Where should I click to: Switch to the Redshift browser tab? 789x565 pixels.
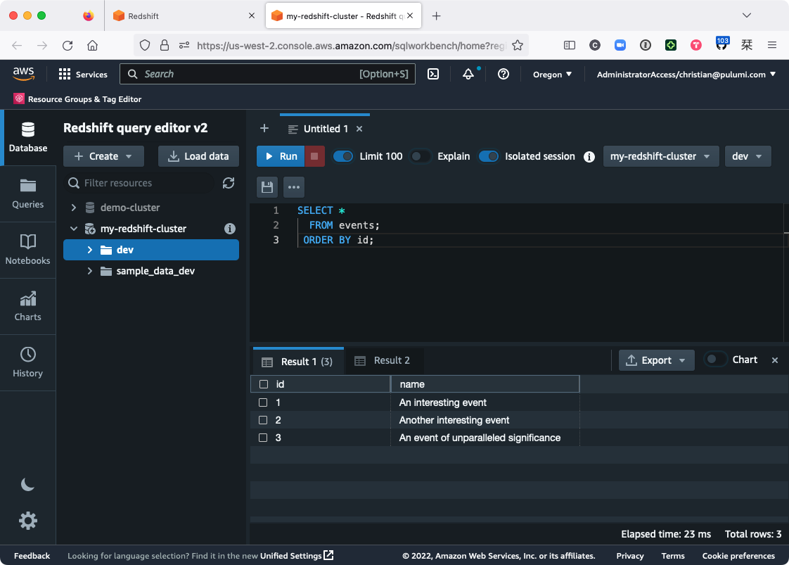point(183,16)
